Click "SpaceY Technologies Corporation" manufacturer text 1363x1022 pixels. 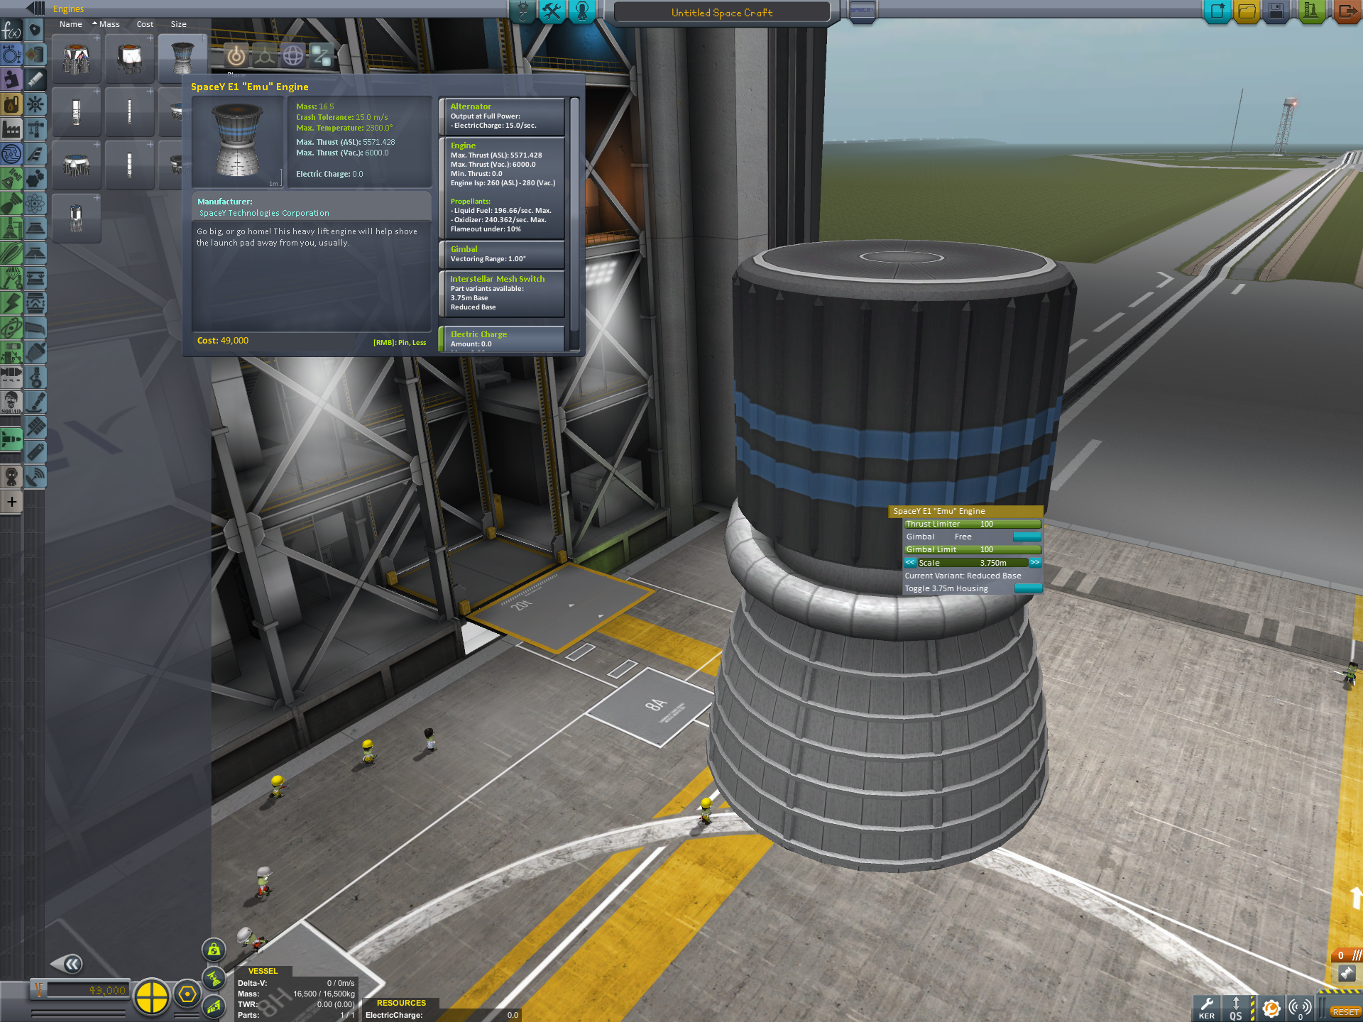click(264, 213)
